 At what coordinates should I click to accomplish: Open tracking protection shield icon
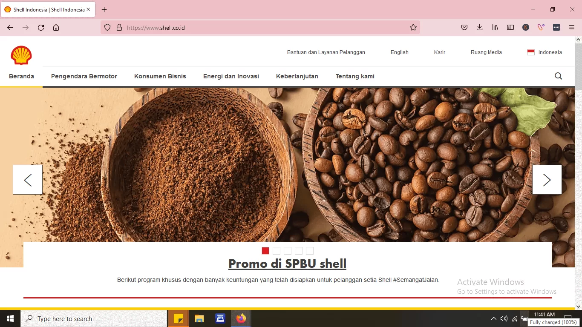[107, 28]
